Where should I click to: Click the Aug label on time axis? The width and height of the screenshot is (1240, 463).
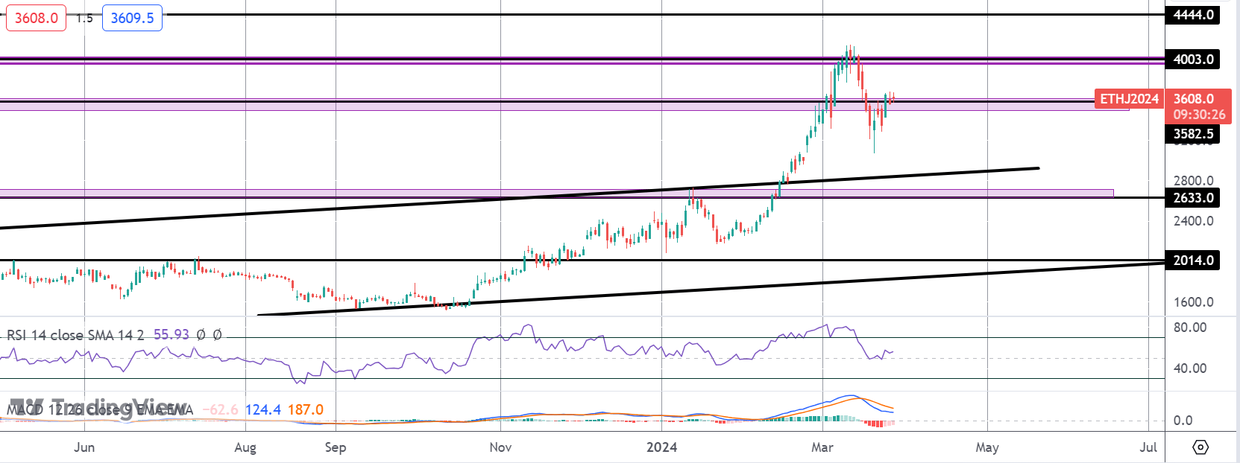[245, 447]
